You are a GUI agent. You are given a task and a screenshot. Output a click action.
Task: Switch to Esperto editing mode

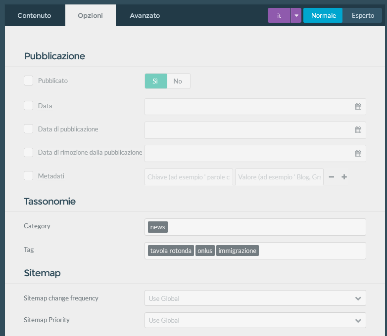point(362,15)
